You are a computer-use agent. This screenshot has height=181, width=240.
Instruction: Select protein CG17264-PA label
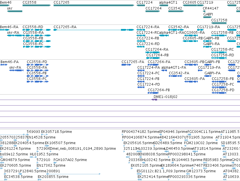159,62
